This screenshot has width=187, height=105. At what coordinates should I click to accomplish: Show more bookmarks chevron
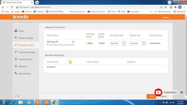coord(151,12)
